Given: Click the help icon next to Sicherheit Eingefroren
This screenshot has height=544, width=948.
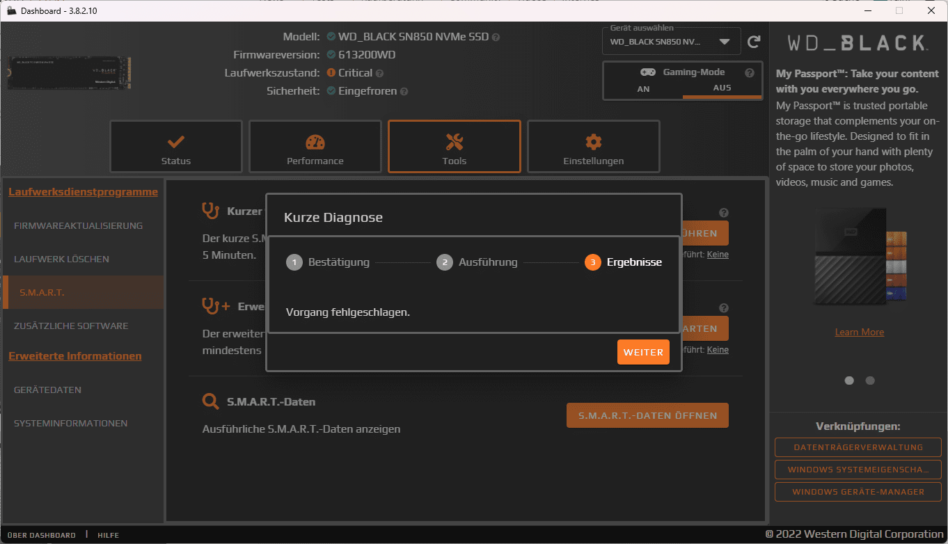Looking at the screenshot, I should 404,91.
